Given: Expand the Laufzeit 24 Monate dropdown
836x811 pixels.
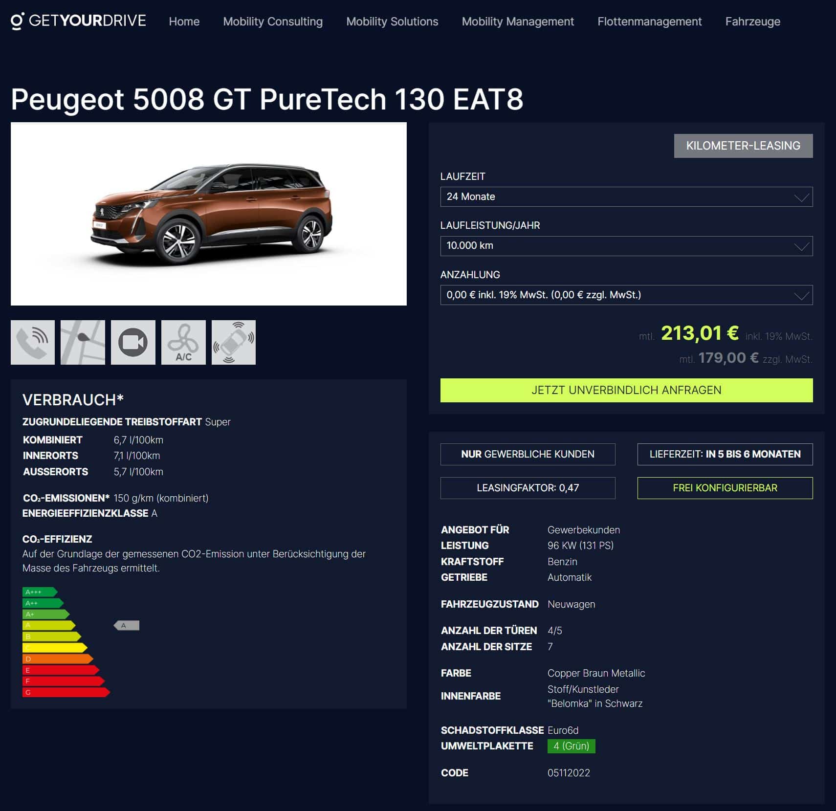Looking at the screenshot, I should (626, 197).
